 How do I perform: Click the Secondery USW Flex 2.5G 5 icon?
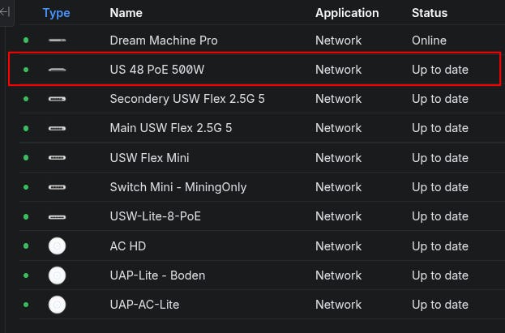click(x=57, y=99)
